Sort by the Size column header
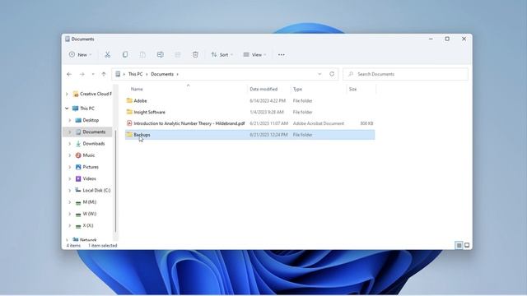The width and height of the screenshot is (527, 296). 352,90
